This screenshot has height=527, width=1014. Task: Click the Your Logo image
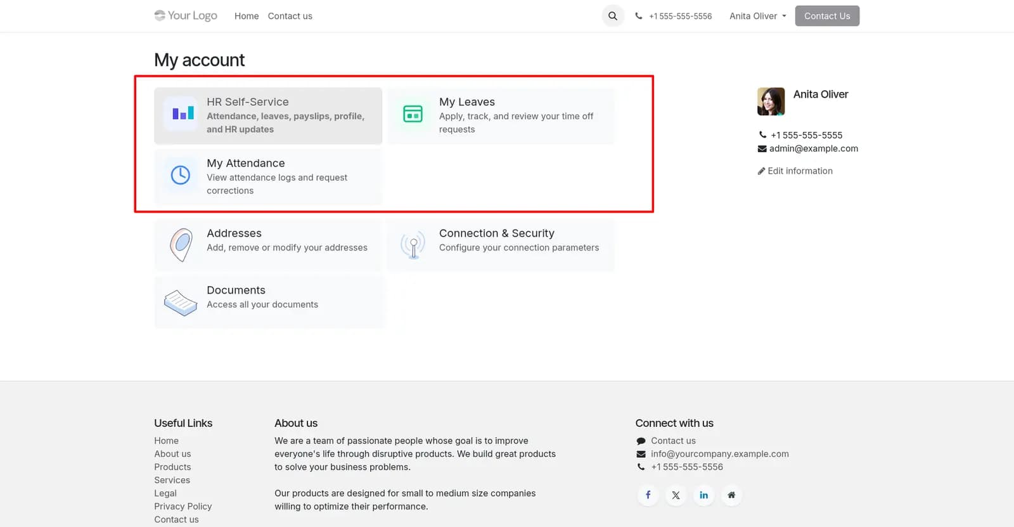tap(186, 15)
